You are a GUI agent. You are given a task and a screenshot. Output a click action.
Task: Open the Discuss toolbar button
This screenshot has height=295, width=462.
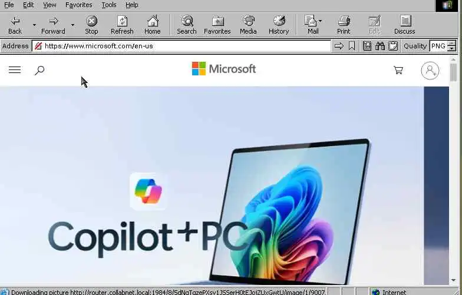tap(404, 25)
